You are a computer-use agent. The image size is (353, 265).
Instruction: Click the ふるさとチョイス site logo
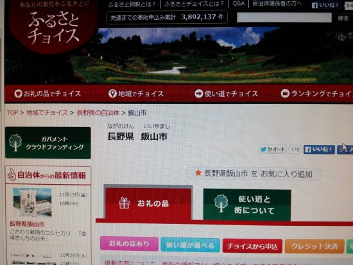53,26
